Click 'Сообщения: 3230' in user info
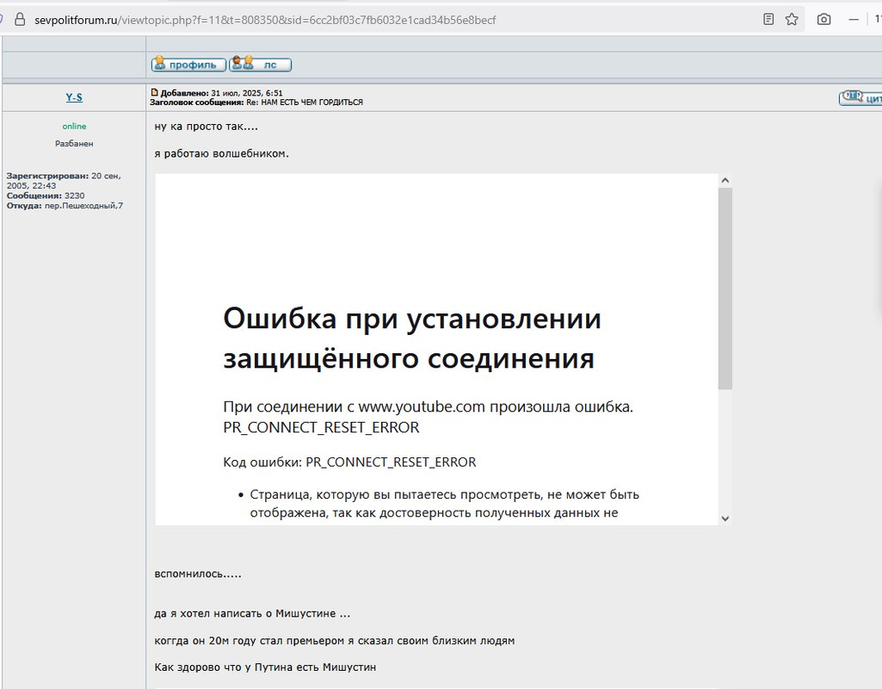Screen dimensions: 882x689 (x=46, y=196)
